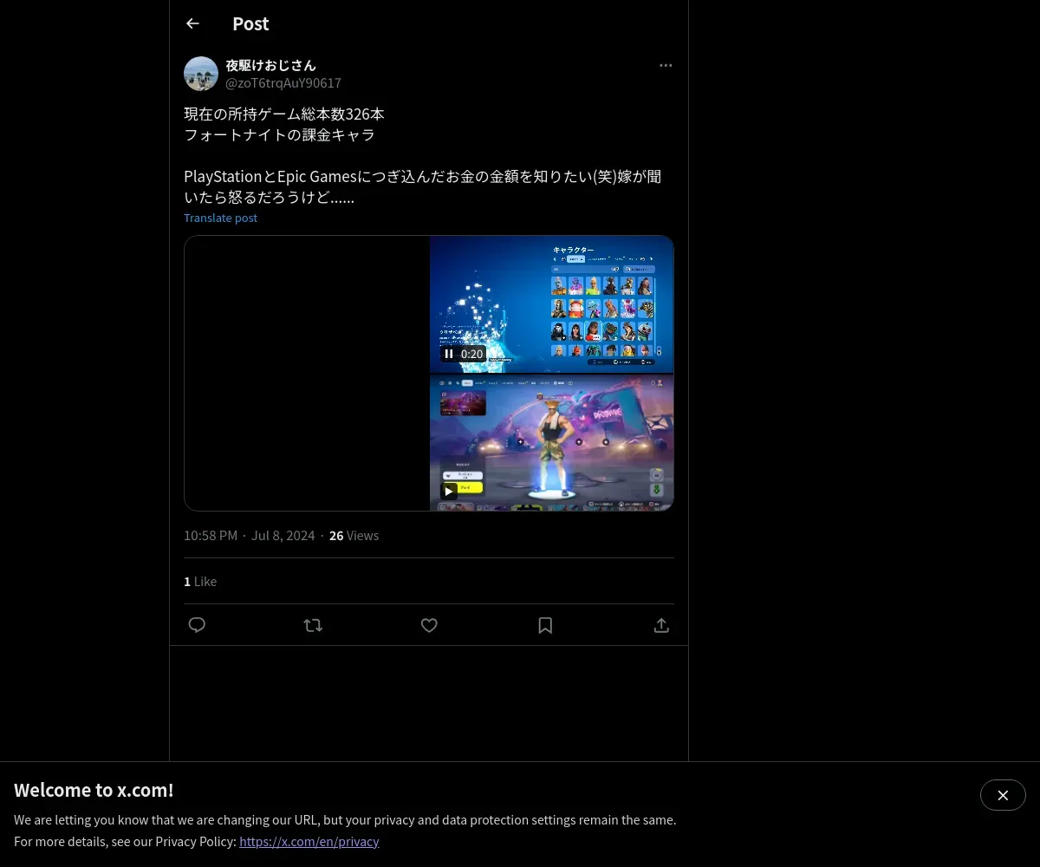
Task: Open the 10:58 PM Jul 8, 2024 timestamp
Action: click(250, 536)
